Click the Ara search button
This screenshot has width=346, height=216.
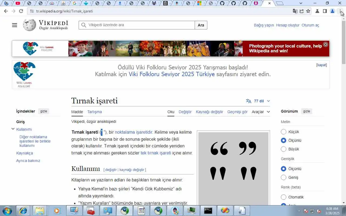201,25
